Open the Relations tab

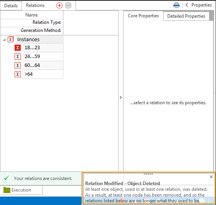point(35,5)
